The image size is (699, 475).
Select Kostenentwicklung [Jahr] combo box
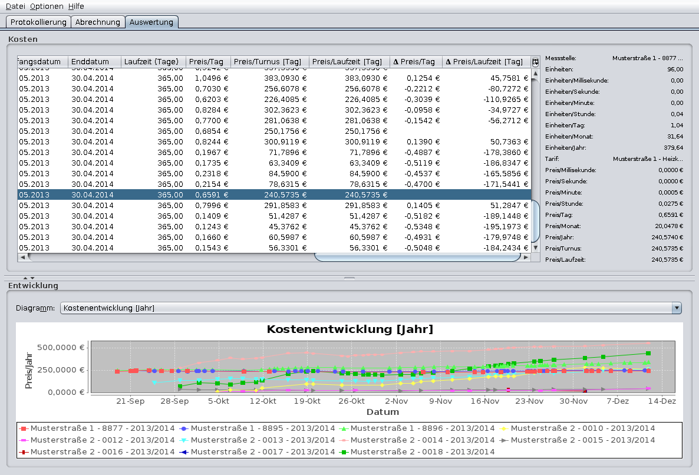[x=365, y=308]
